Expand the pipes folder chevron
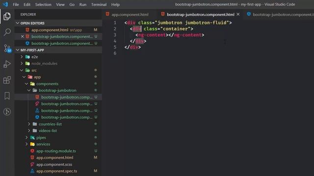314x176 pixels. tap(26, 137)
